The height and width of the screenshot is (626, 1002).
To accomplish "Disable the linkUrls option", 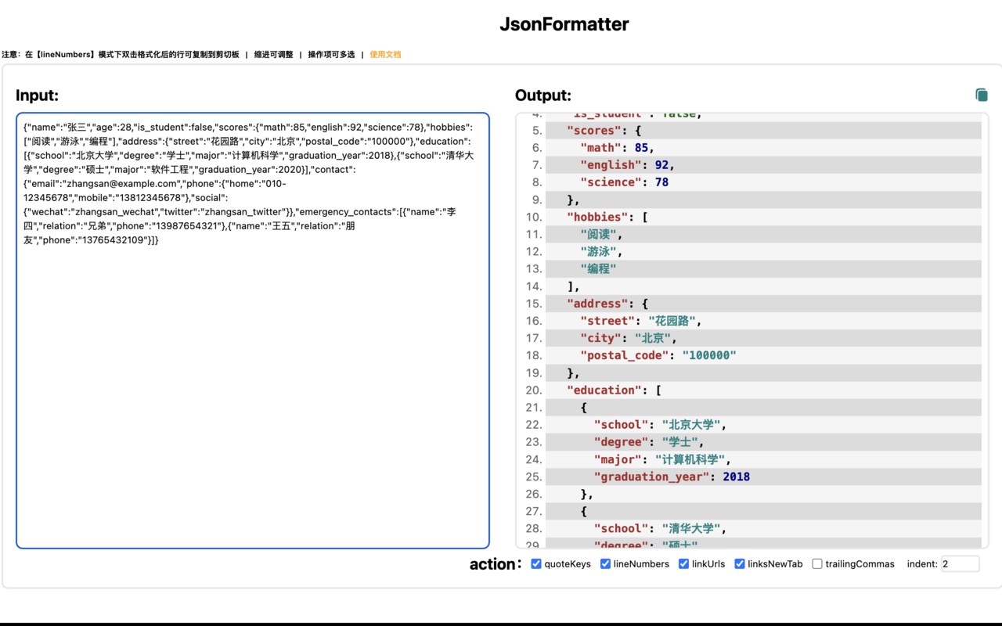I will [x=684, y=563].
